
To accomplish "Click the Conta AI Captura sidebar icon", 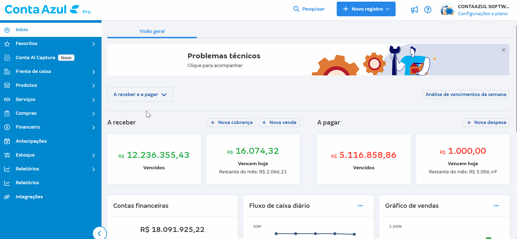I will coord(7,58).
